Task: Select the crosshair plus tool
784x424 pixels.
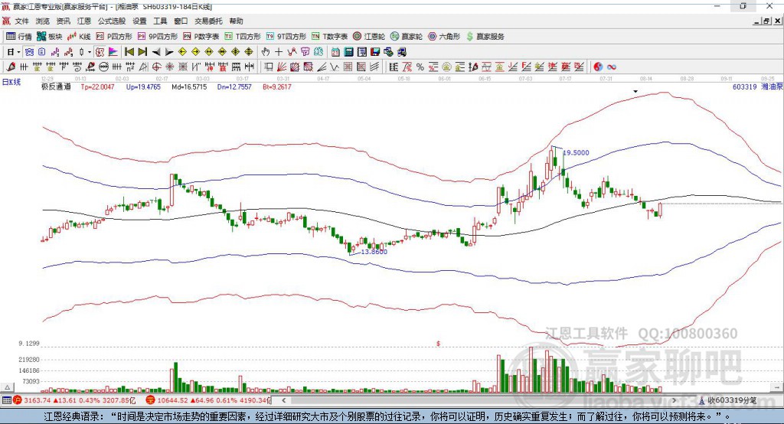Action: pyautogui.click(x=279, y=52)
